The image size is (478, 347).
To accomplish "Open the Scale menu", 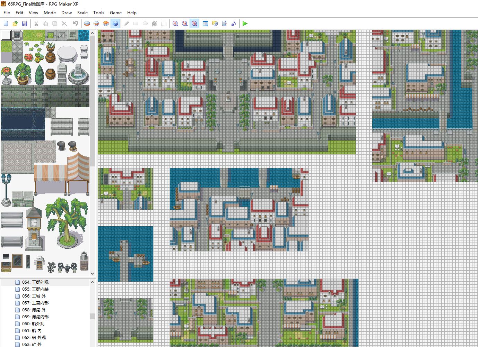I will pos(82,12).
